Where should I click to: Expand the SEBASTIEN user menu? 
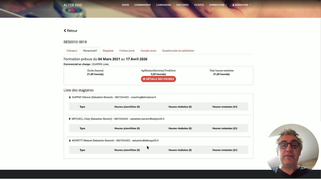(241, 5)
